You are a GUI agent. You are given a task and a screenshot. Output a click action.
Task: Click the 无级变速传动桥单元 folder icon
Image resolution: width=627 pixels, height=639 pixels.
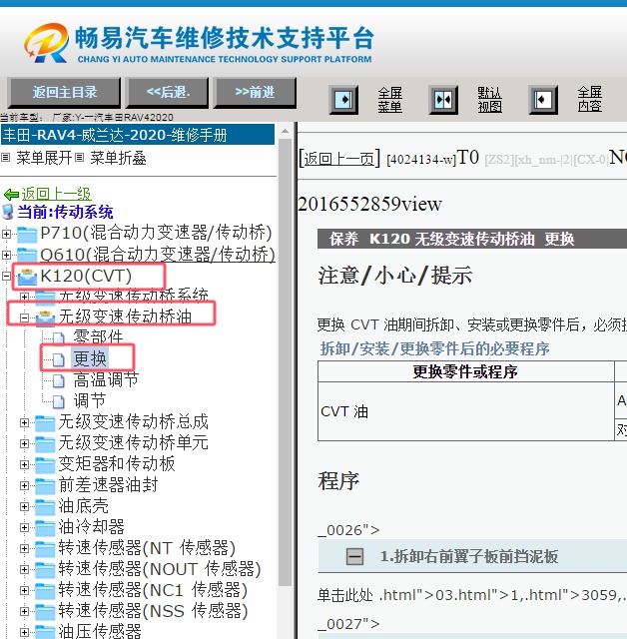pos(45,443)
